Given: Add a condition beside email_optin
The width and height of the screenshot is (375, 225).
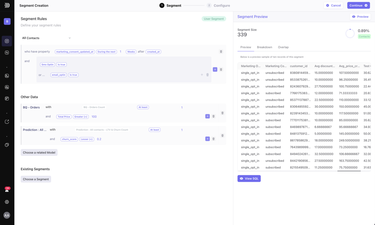Looking at the screenshot, I should 202,75.
